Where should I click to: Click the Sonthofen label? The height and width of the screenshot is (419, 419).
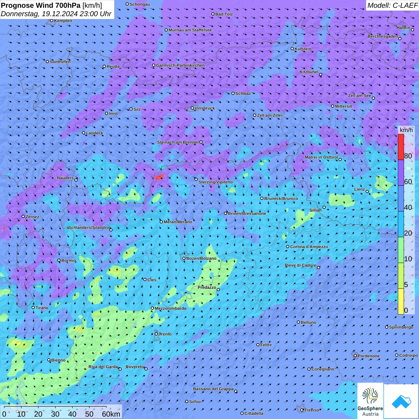[60, 62]
